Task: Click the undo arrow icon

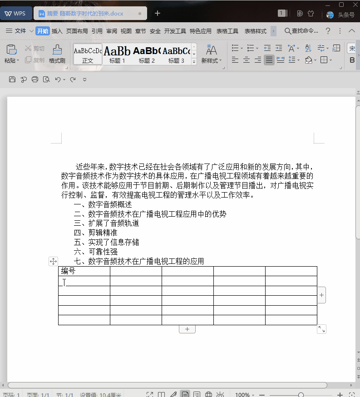Action: coord(58,79)
